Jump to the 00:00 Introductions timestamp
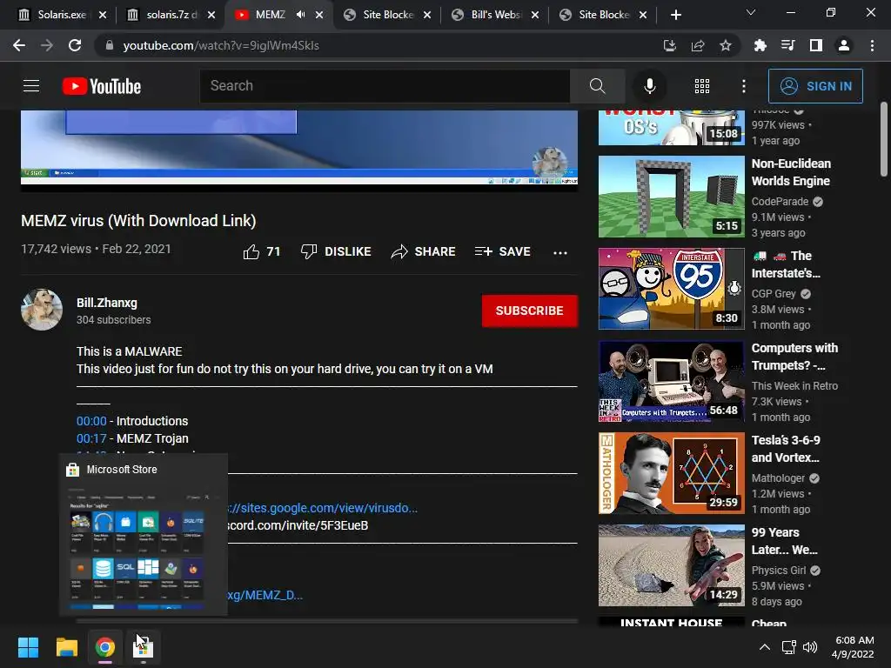 (x=91, y=421)
